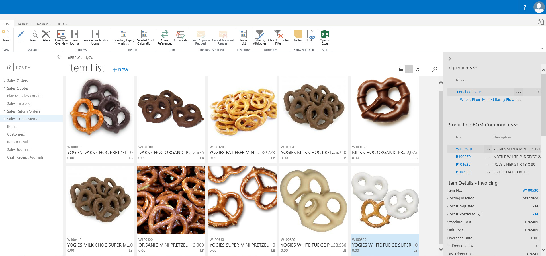Select MILK CHOC ORGANIC W100180 tile
Viewport: 546px width, 256px height.
(385, 120)
